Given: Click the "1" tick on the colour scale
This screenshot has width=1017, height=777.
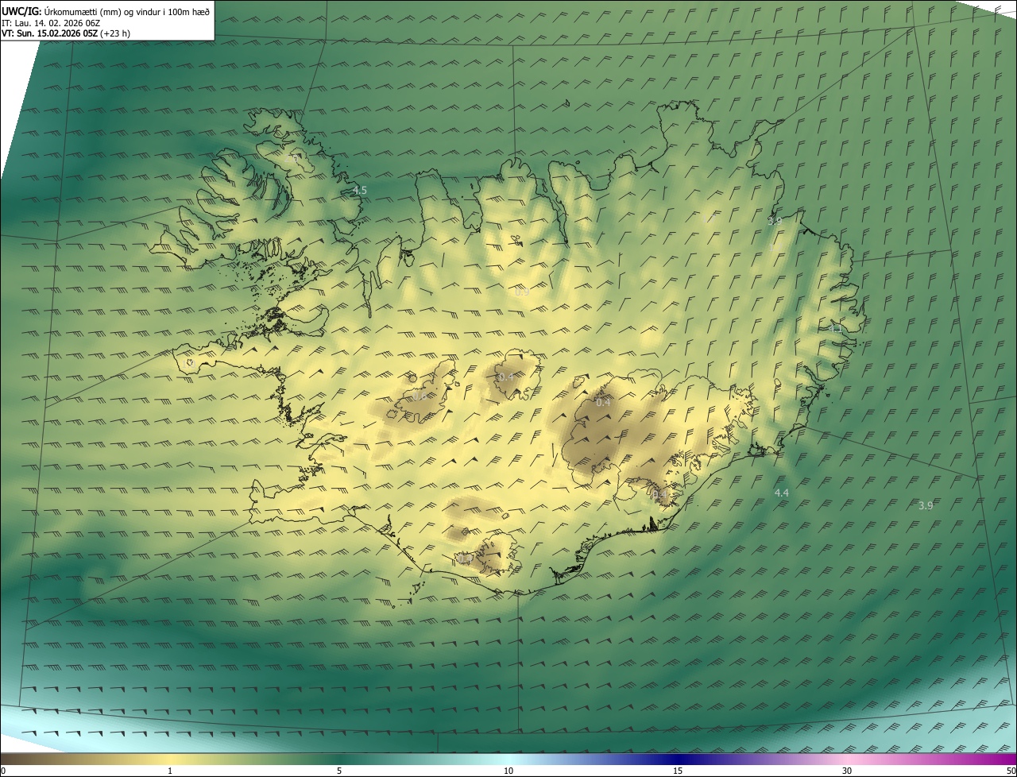Looking at the screenshot, I should [170, 771].
